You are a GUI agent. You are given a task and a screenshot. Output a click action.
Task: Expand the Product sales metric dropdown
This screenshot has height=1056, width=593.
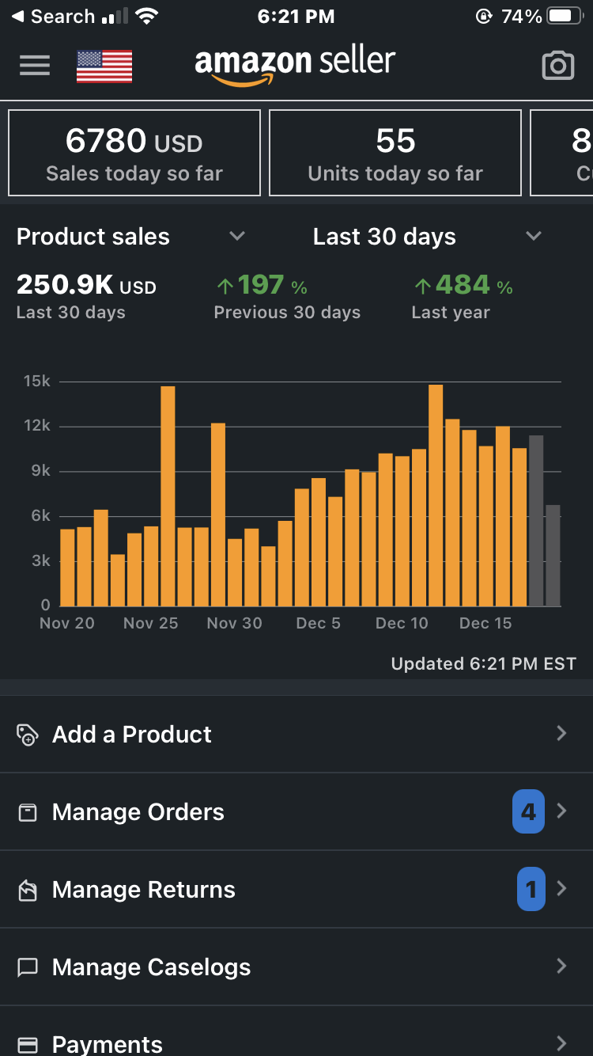tap(236, 236)
